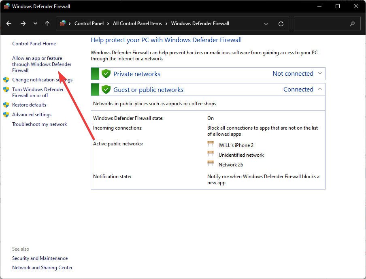Click Incoming connections label
Viewport: 366px width, 279px height.
click(118, 128)
